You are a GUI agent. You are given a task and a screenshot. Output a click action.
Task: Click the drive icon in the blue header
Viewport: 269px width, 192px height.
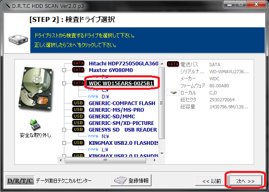(18, 40)
